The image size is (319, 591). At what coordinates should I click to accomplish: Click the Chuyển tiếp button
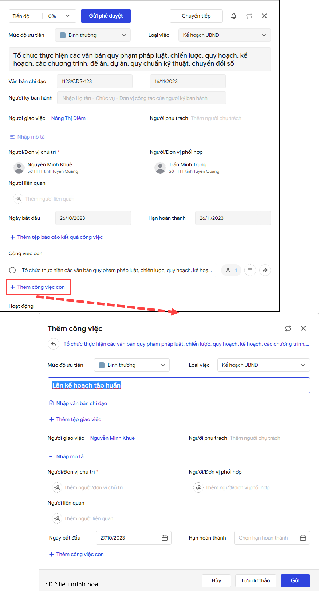196,16
